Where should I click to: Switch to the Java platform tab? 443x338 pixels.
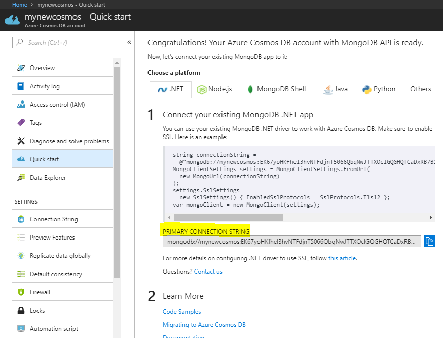tap(336, 89)
